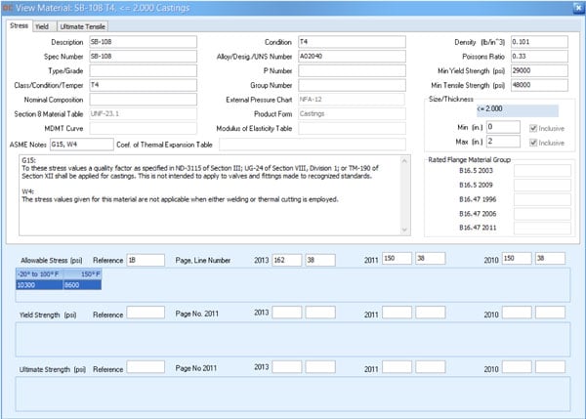Click the Description field containing SB-108
586x419 pixels.
coord(141,43)
